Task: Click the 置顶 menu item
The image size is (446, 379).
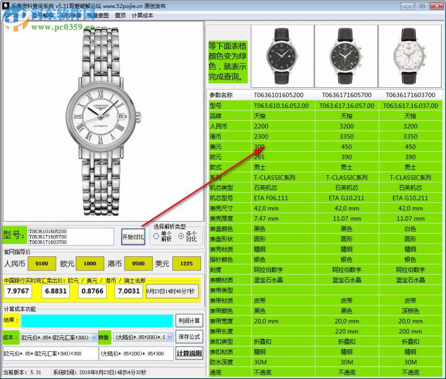Action: pos(120,15)
